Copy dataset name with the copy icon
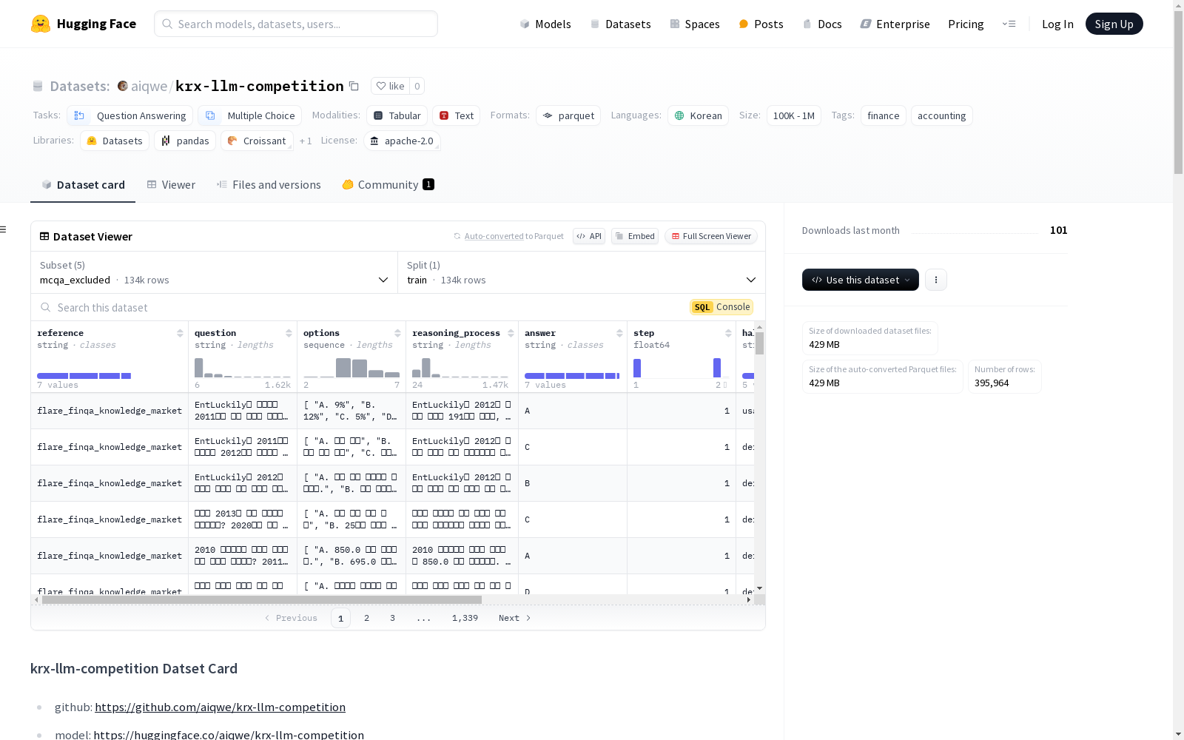The width and height of the screenshot is (1184, 740). click(x=354, y=86)
